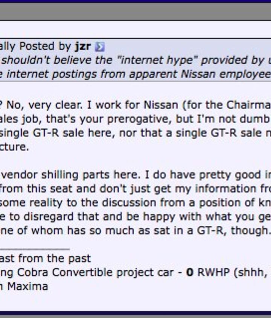Screen dimensions: 271x318
Task: Click the line about 'some reality to the discussion'
Action: pos(135,202)
